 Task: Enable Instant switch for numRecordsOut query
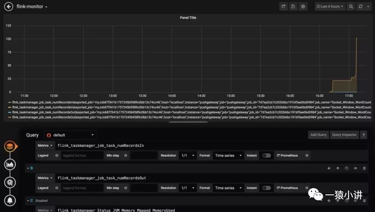[266, 188]
